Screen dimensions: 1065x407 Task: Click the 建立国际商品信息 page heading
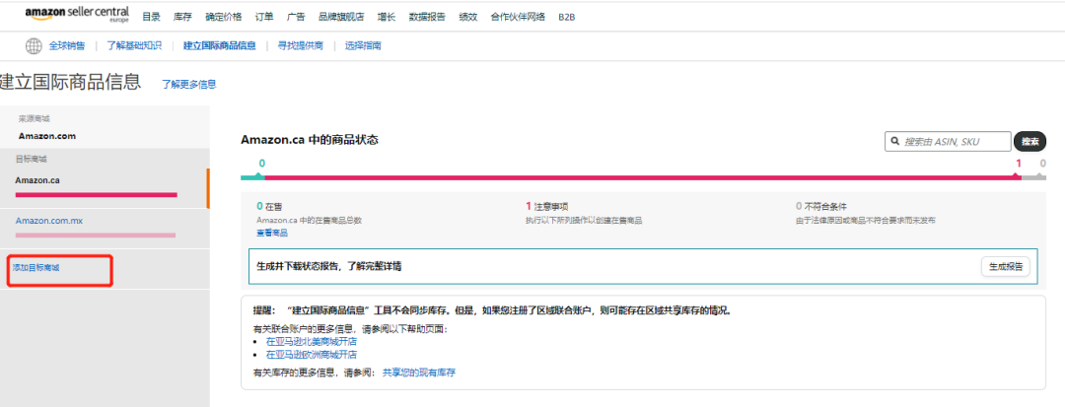click(71, 82)
